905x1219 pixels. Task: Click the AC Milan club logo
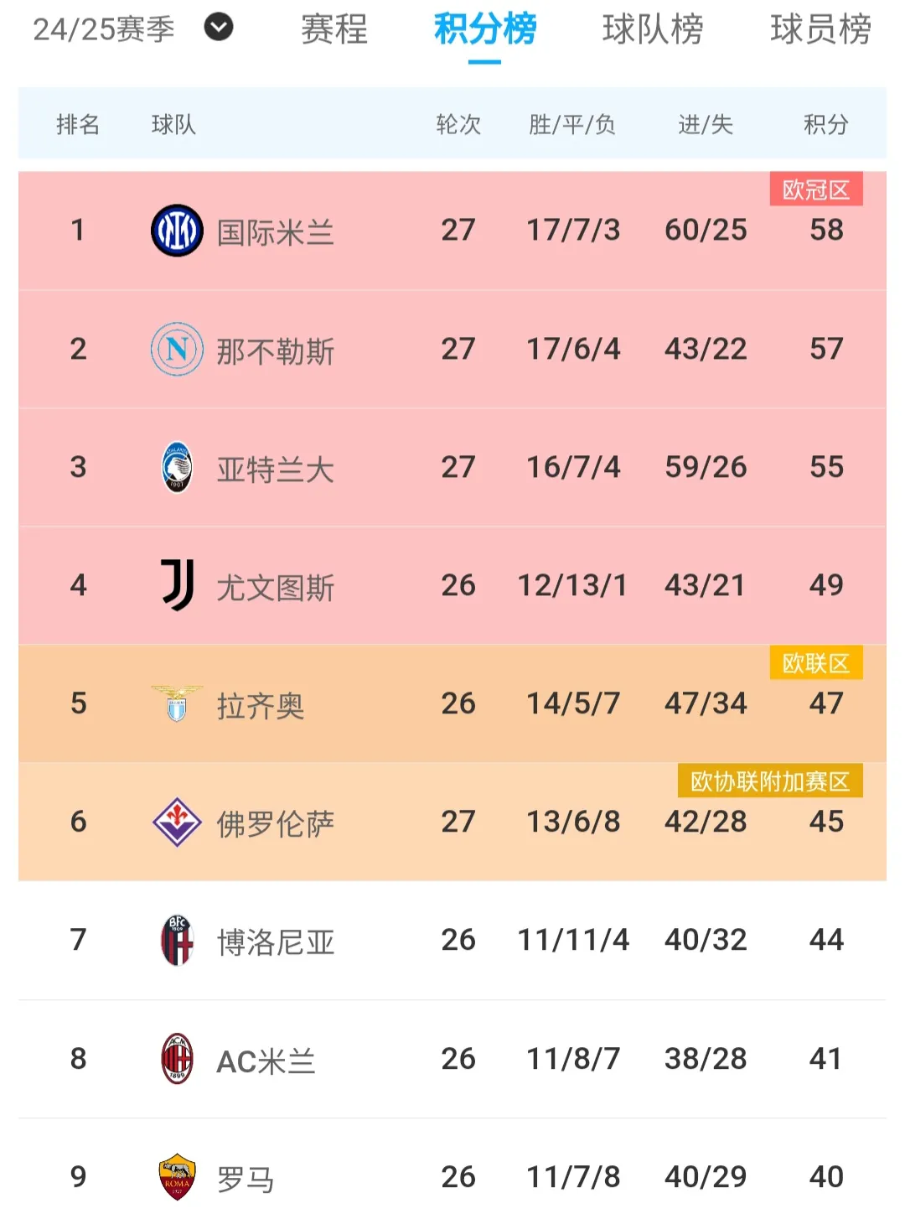pyautogui.click(x=176, y=1058)
